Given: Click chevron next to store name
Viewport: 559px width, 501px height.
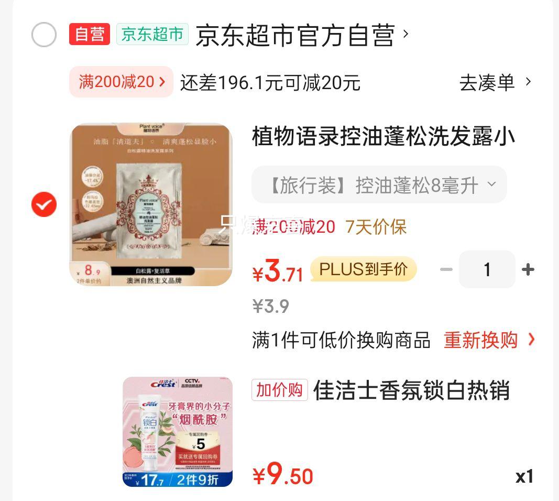Looking at the screenshot, I should 405,34.
